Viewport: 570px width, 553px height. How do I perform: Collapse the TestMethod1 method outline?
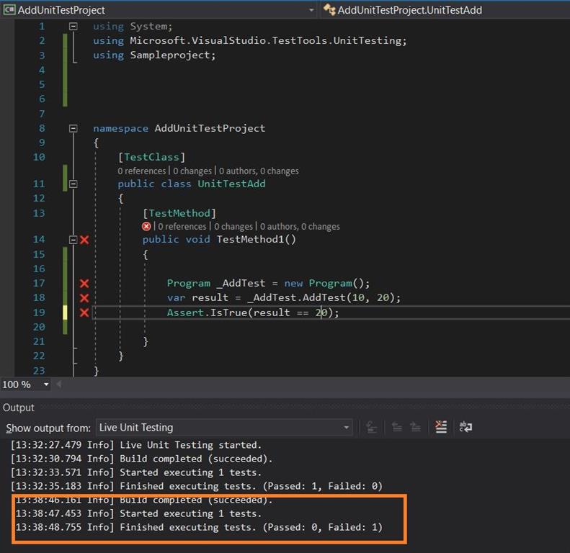[73, 240]
